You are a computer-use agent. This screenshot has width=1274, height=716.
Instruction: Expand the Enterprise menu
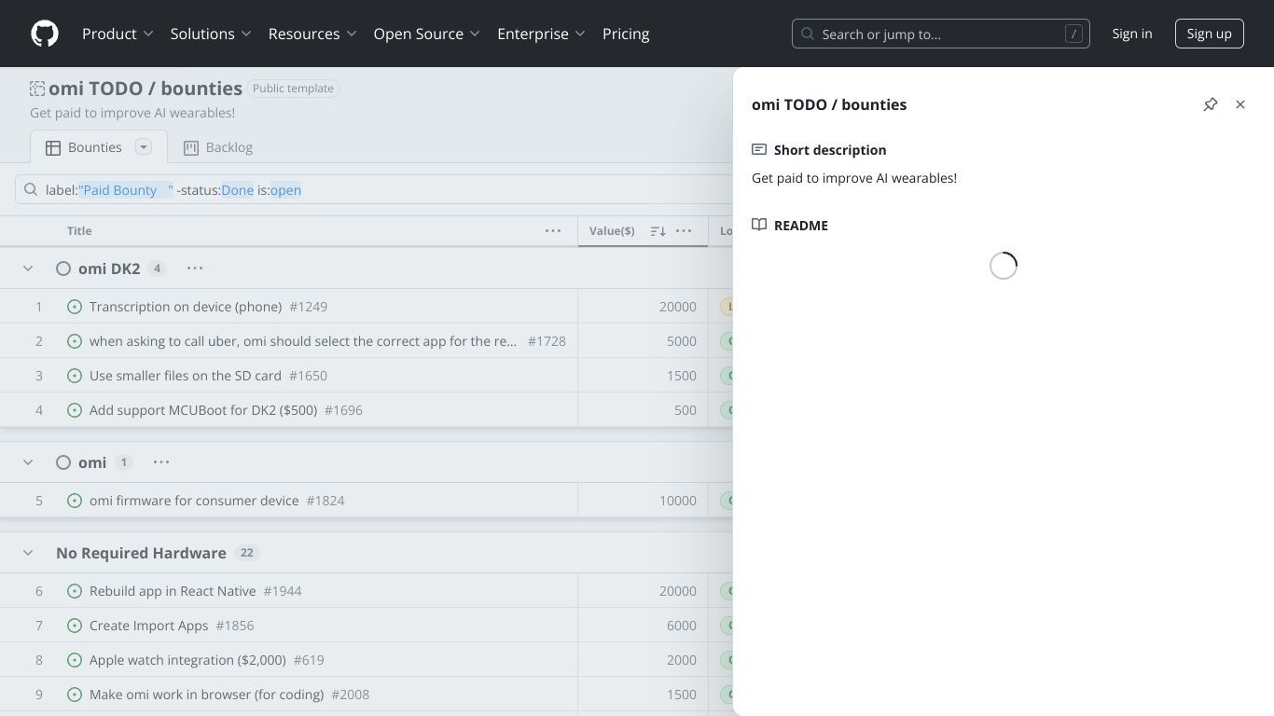[x=541, y=34]
